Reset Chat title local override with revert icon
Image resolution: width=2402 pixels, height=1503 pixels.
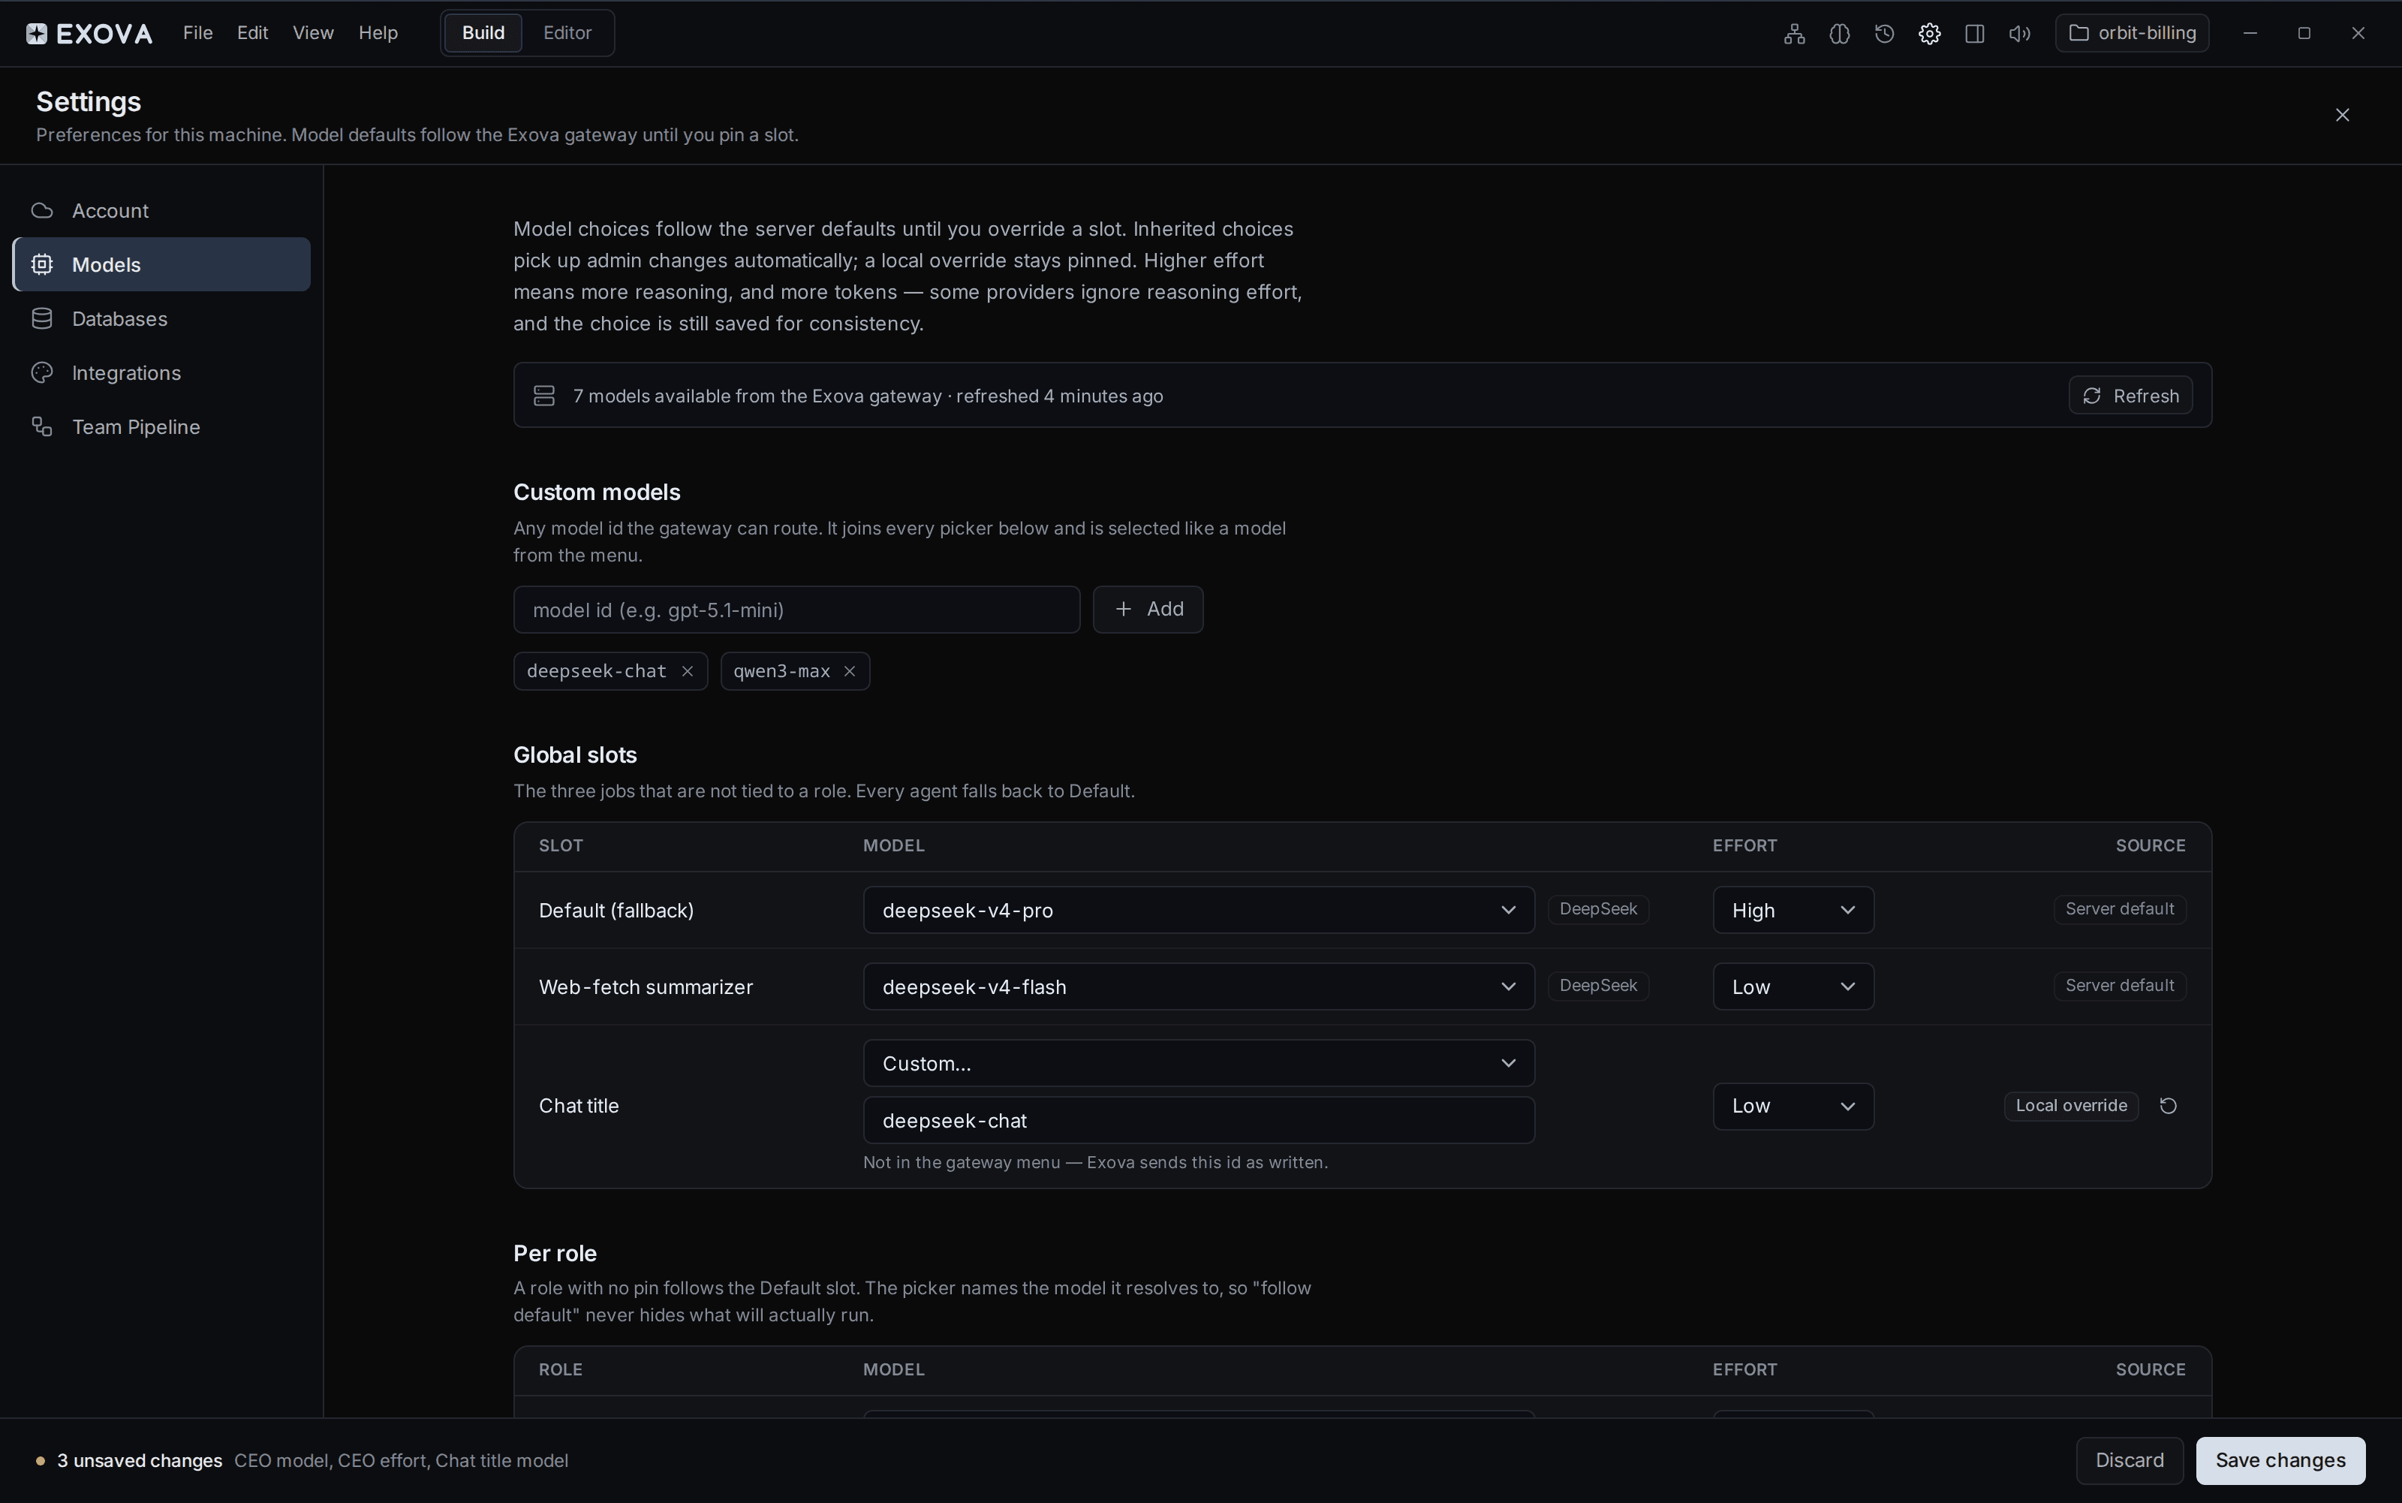coord(2169,1105)
